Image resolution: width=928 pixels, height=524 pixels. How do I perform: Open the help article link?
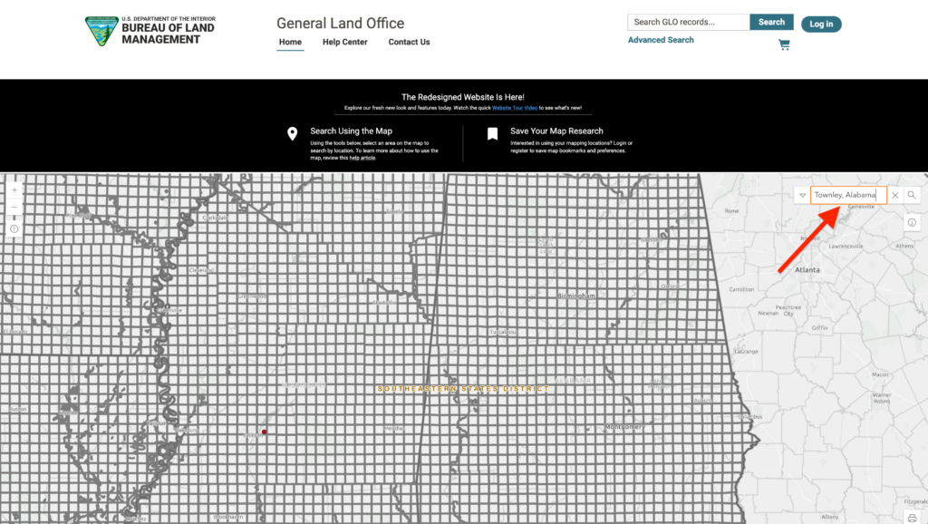362,158
